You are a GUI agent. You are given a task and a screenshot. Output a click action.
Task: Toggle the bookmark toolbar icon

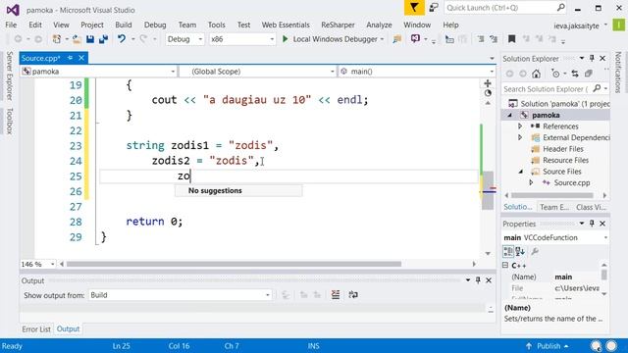pyautogui.click(x=511, y=39)
